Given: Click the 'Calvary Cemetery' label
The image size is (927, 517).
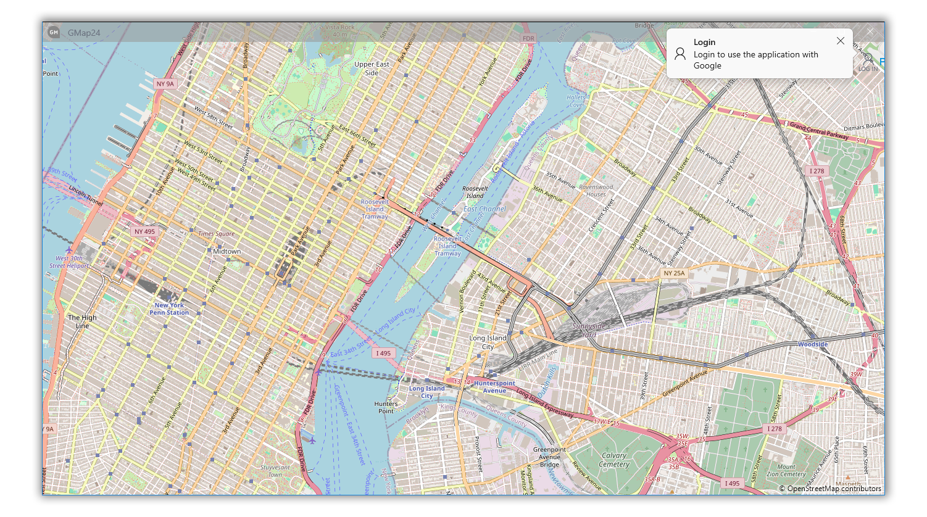Looking at the screenshot, I should point(614,460).
